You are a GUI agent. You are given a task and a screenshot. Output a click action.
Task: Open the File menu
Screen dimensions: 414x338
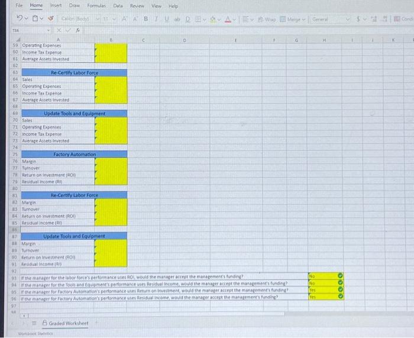point(19,5)
